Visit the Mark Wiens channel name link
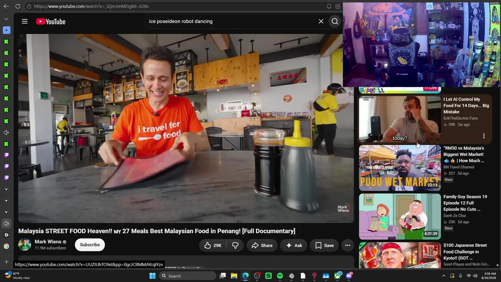This screenshot has width=501, height=282. click(48, 242)
